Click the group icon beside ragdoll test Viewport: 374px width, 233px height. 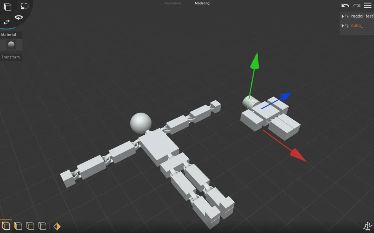[347, 16]
